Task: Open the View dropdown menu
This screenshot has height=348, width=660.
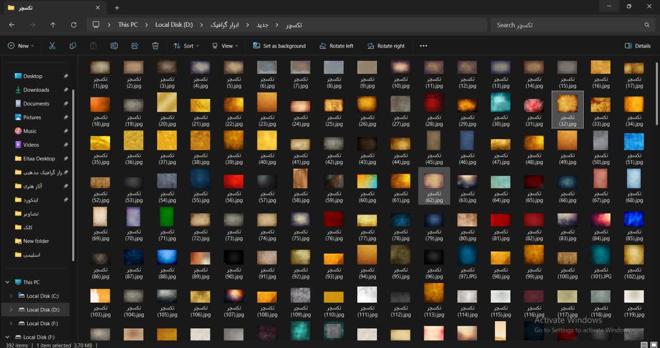Action: (x=225, y=46)
